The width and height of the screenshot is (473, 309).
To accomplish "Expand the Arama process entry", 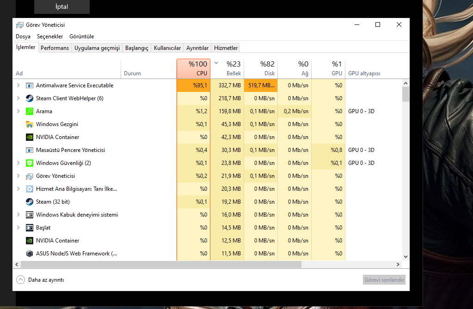I will click(18, 111).
